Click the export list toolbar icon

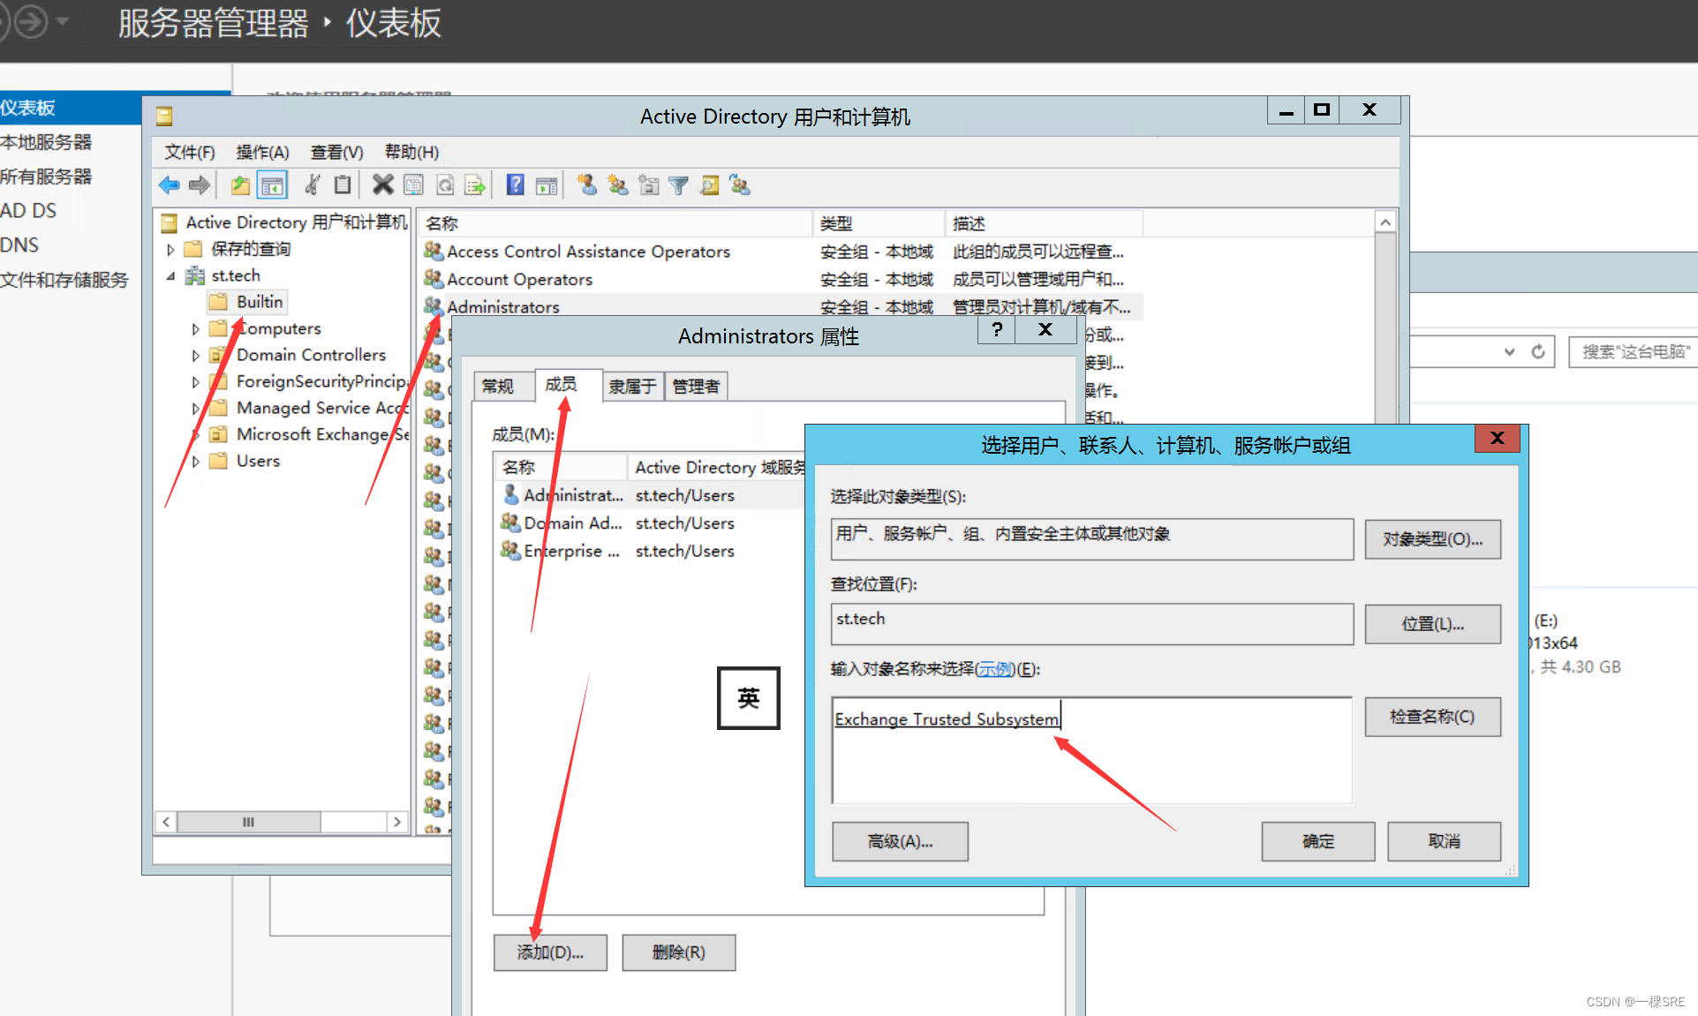475,185
